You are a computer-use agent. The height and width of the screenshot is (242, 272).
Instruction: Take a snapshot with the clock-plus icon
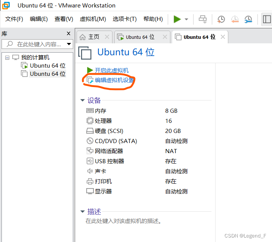click(221, 19)
